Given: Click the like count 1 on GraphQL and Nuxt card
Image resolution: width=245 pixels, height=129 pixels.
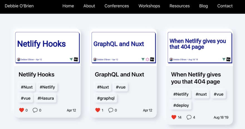Looking at the screenshot, I should tap(102, 110).
